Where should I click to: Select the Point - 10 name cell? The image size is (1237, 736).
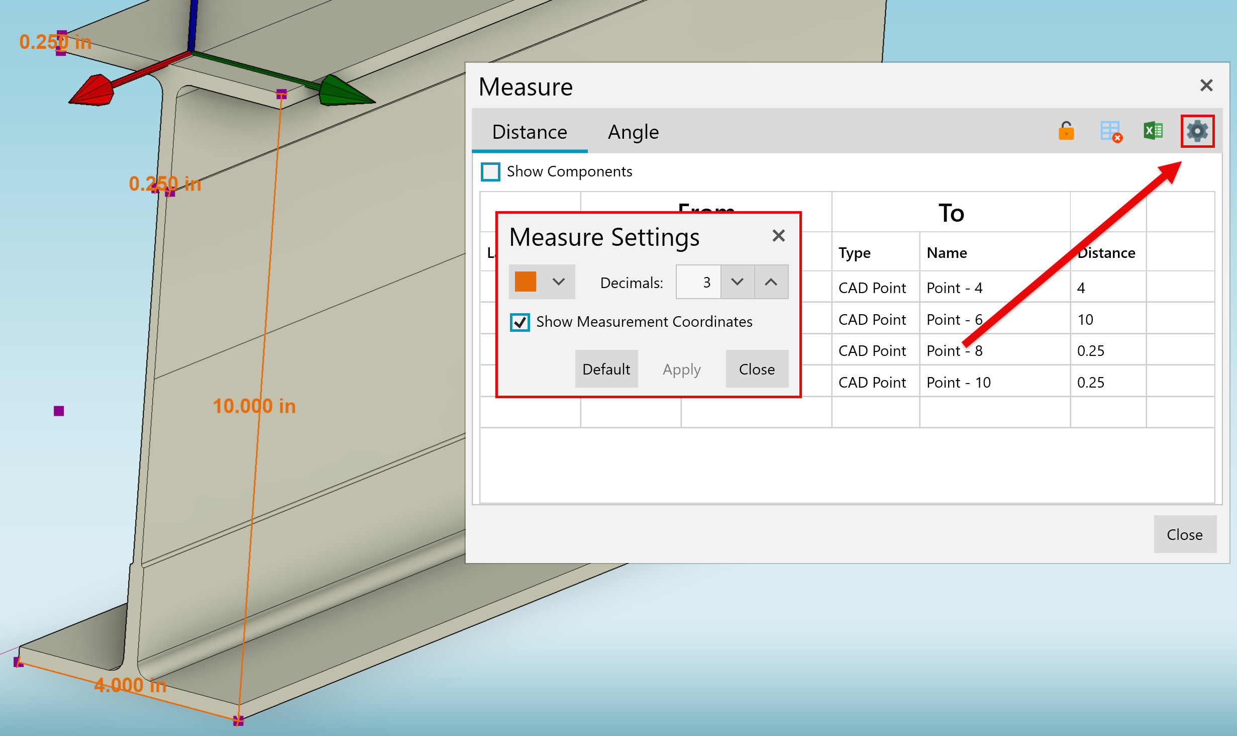(x=995, y=382)
